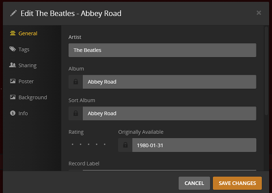Switch to the Sharing tab
Viewport: 272px width, 193px height.
click(x=27, y=65)
